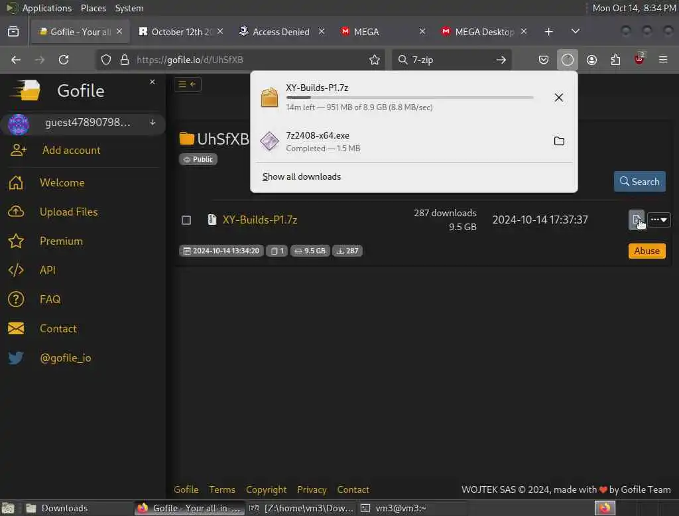Screen dimensions: 679x516
Task: Open the Copyright footer link
Action: [x=267, y=489]
